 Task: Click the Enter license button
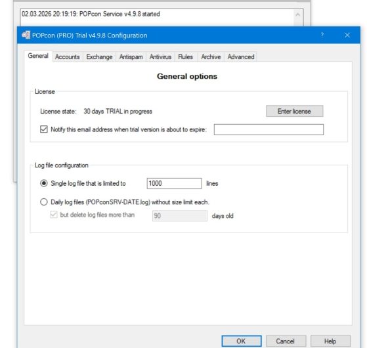pos(294,111)
